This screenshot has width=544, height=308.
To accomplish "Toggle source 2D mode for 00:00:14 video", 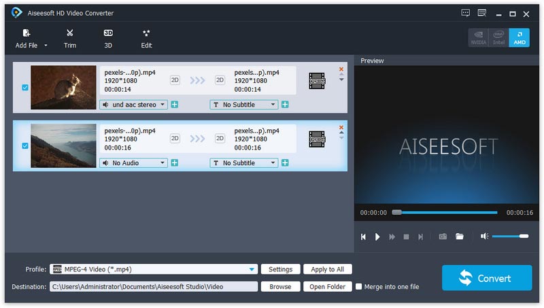I will click(175, 80).
